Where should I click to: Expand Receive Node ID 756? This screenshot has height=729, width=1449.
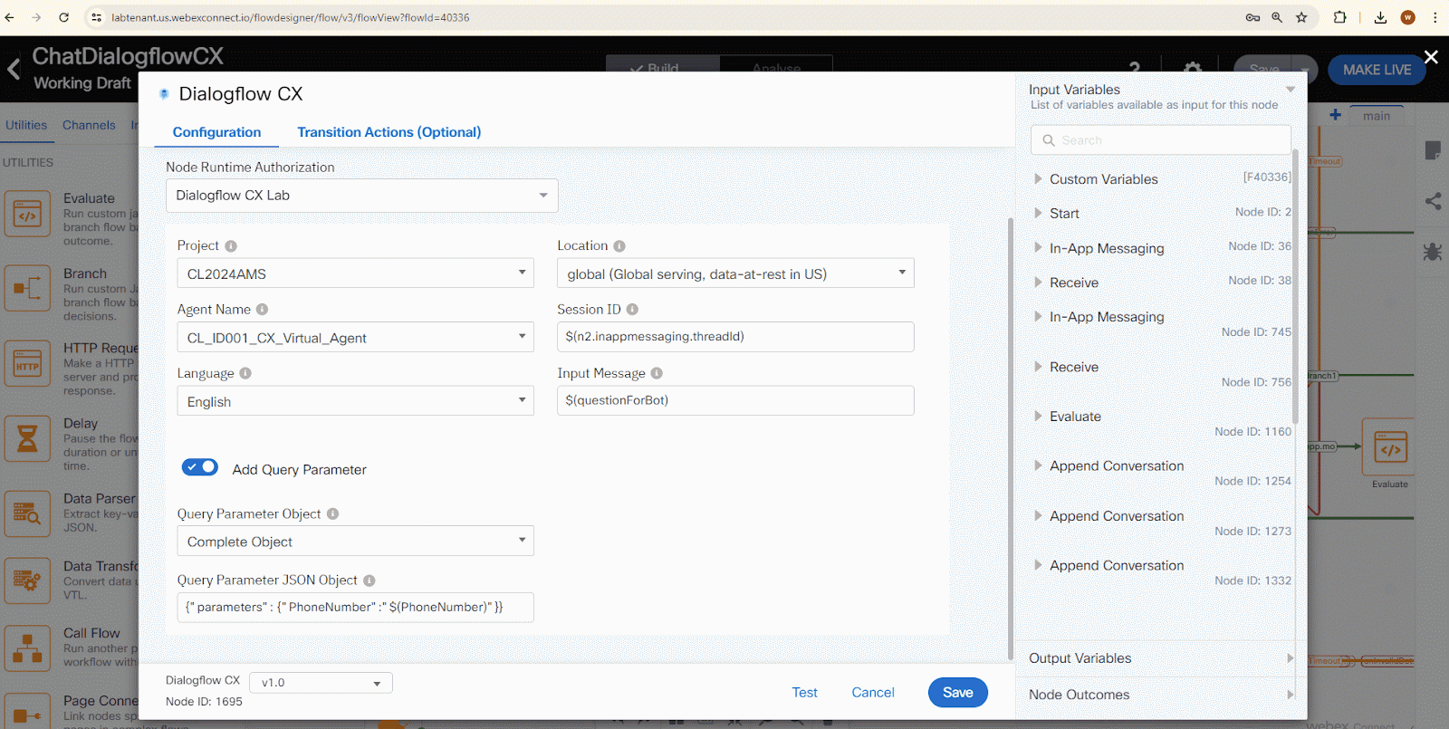click(x=1038, y=367)
